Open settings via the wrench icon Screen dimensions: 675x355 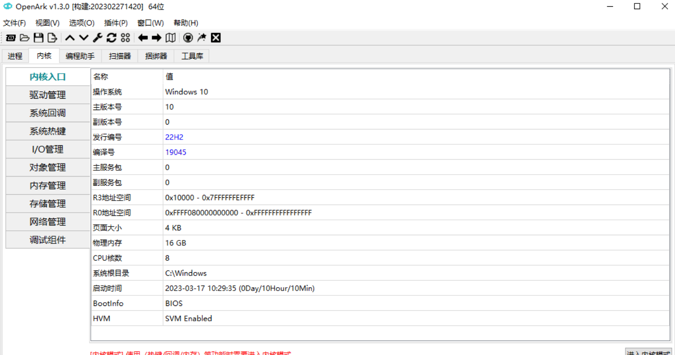[97, 38]
